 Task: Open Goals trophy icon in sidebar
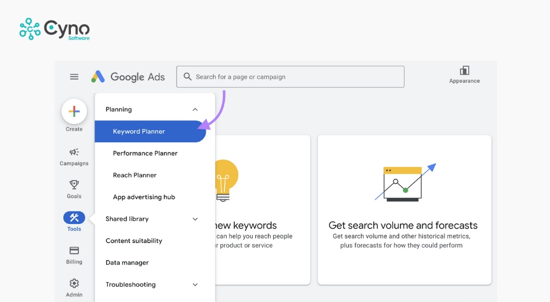[74, 184]
